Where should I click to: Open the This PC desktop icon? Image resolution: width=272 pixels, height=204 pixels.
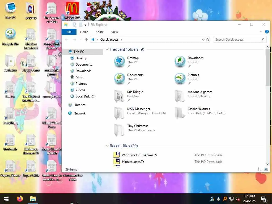pyautogui.click(x=10, y=10)
